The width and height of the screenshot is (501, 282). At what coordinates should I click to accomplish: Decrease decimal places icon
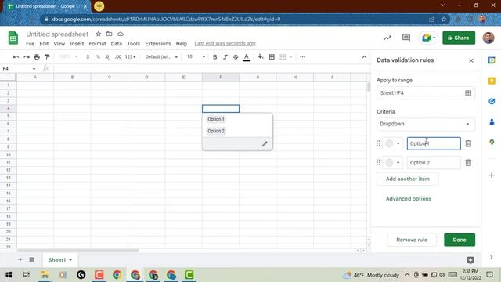[108, 57]
